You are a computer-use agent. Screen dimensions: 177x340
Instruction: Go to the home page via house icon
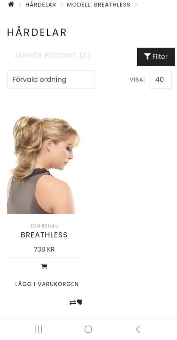click(x=11, y=4)
